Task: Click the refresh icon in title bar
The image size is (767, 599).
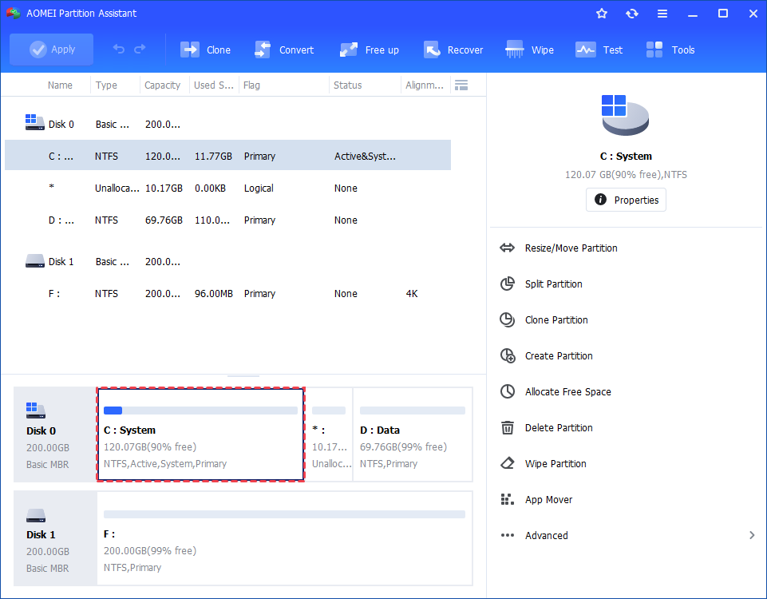Action: click(632, 14)
